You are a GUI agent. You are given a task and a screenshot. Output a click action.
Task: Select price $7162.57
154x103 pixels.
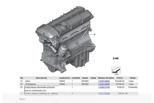tap(120, 84)
